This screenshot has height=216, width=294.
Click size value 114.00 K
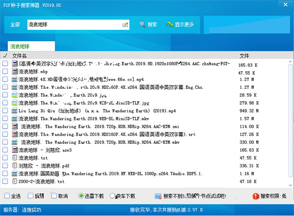coord(249,127)
